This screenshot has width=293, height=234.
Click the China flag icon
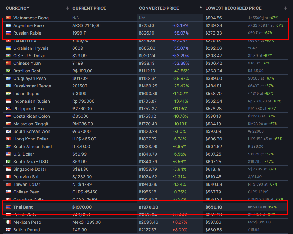pos(8,63)
